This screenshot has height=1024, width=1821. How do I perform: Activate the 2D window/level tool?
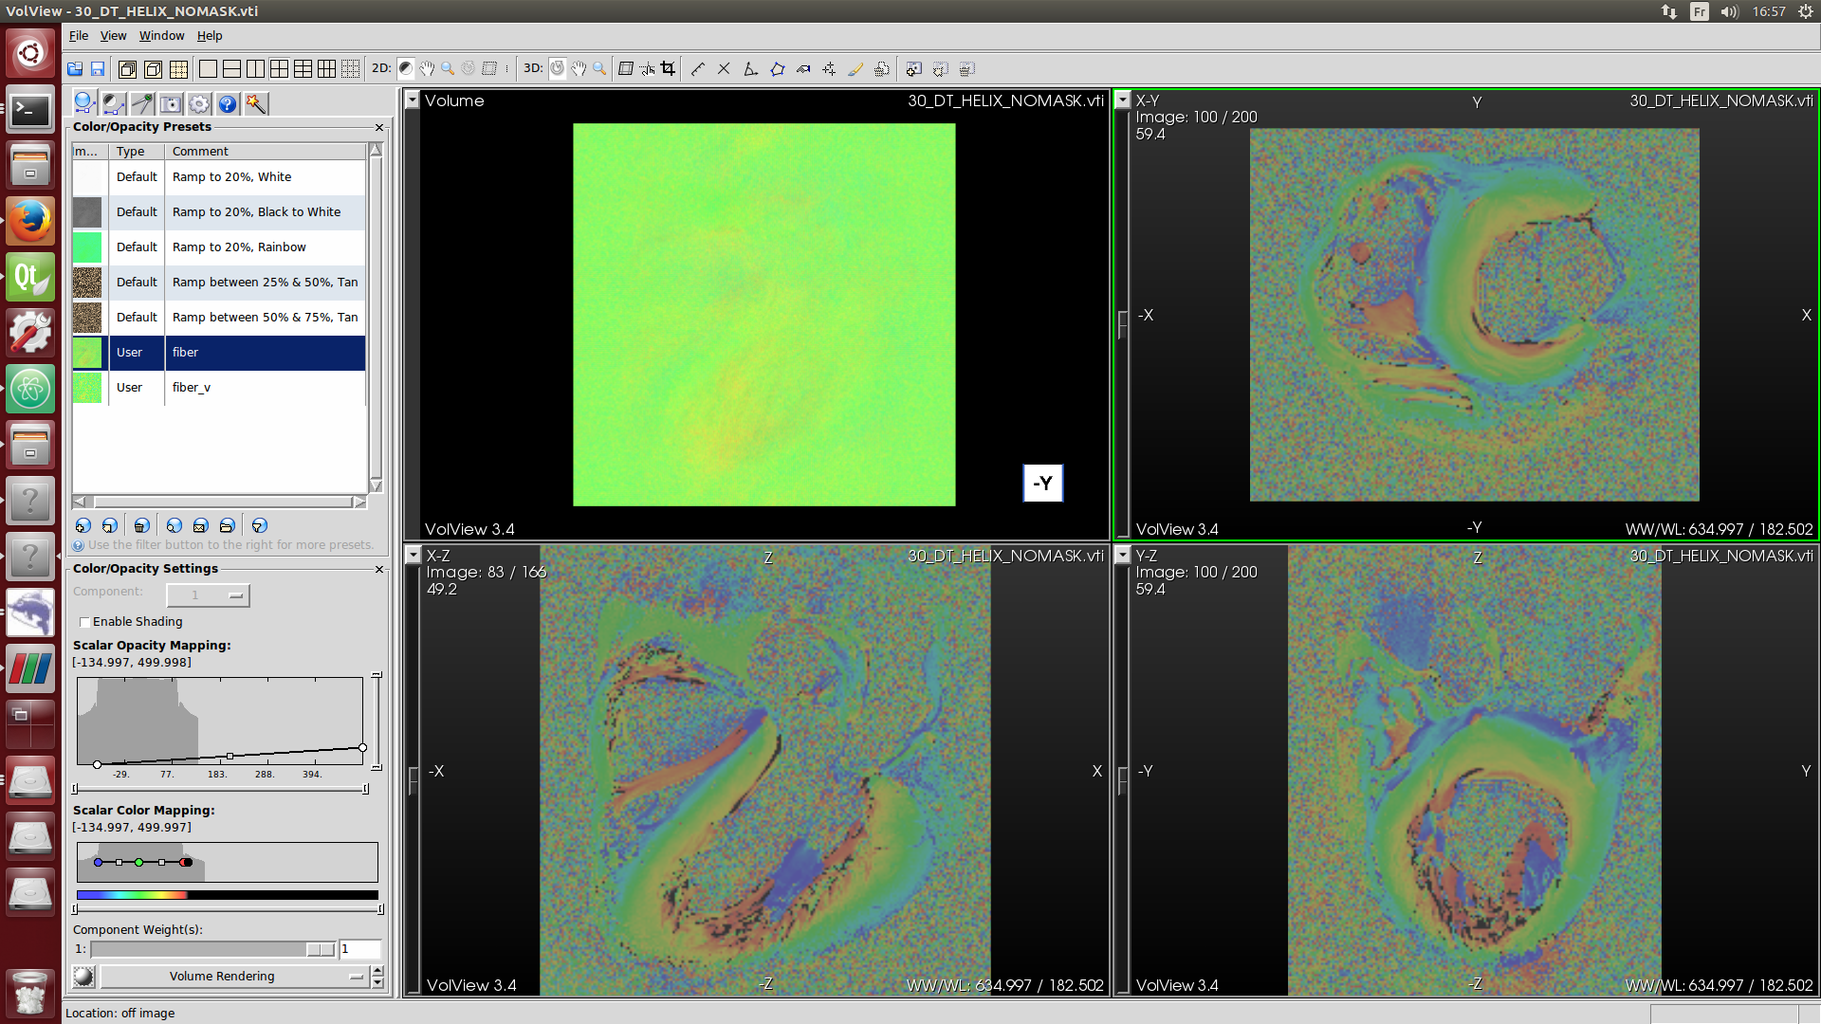[406, 68]
